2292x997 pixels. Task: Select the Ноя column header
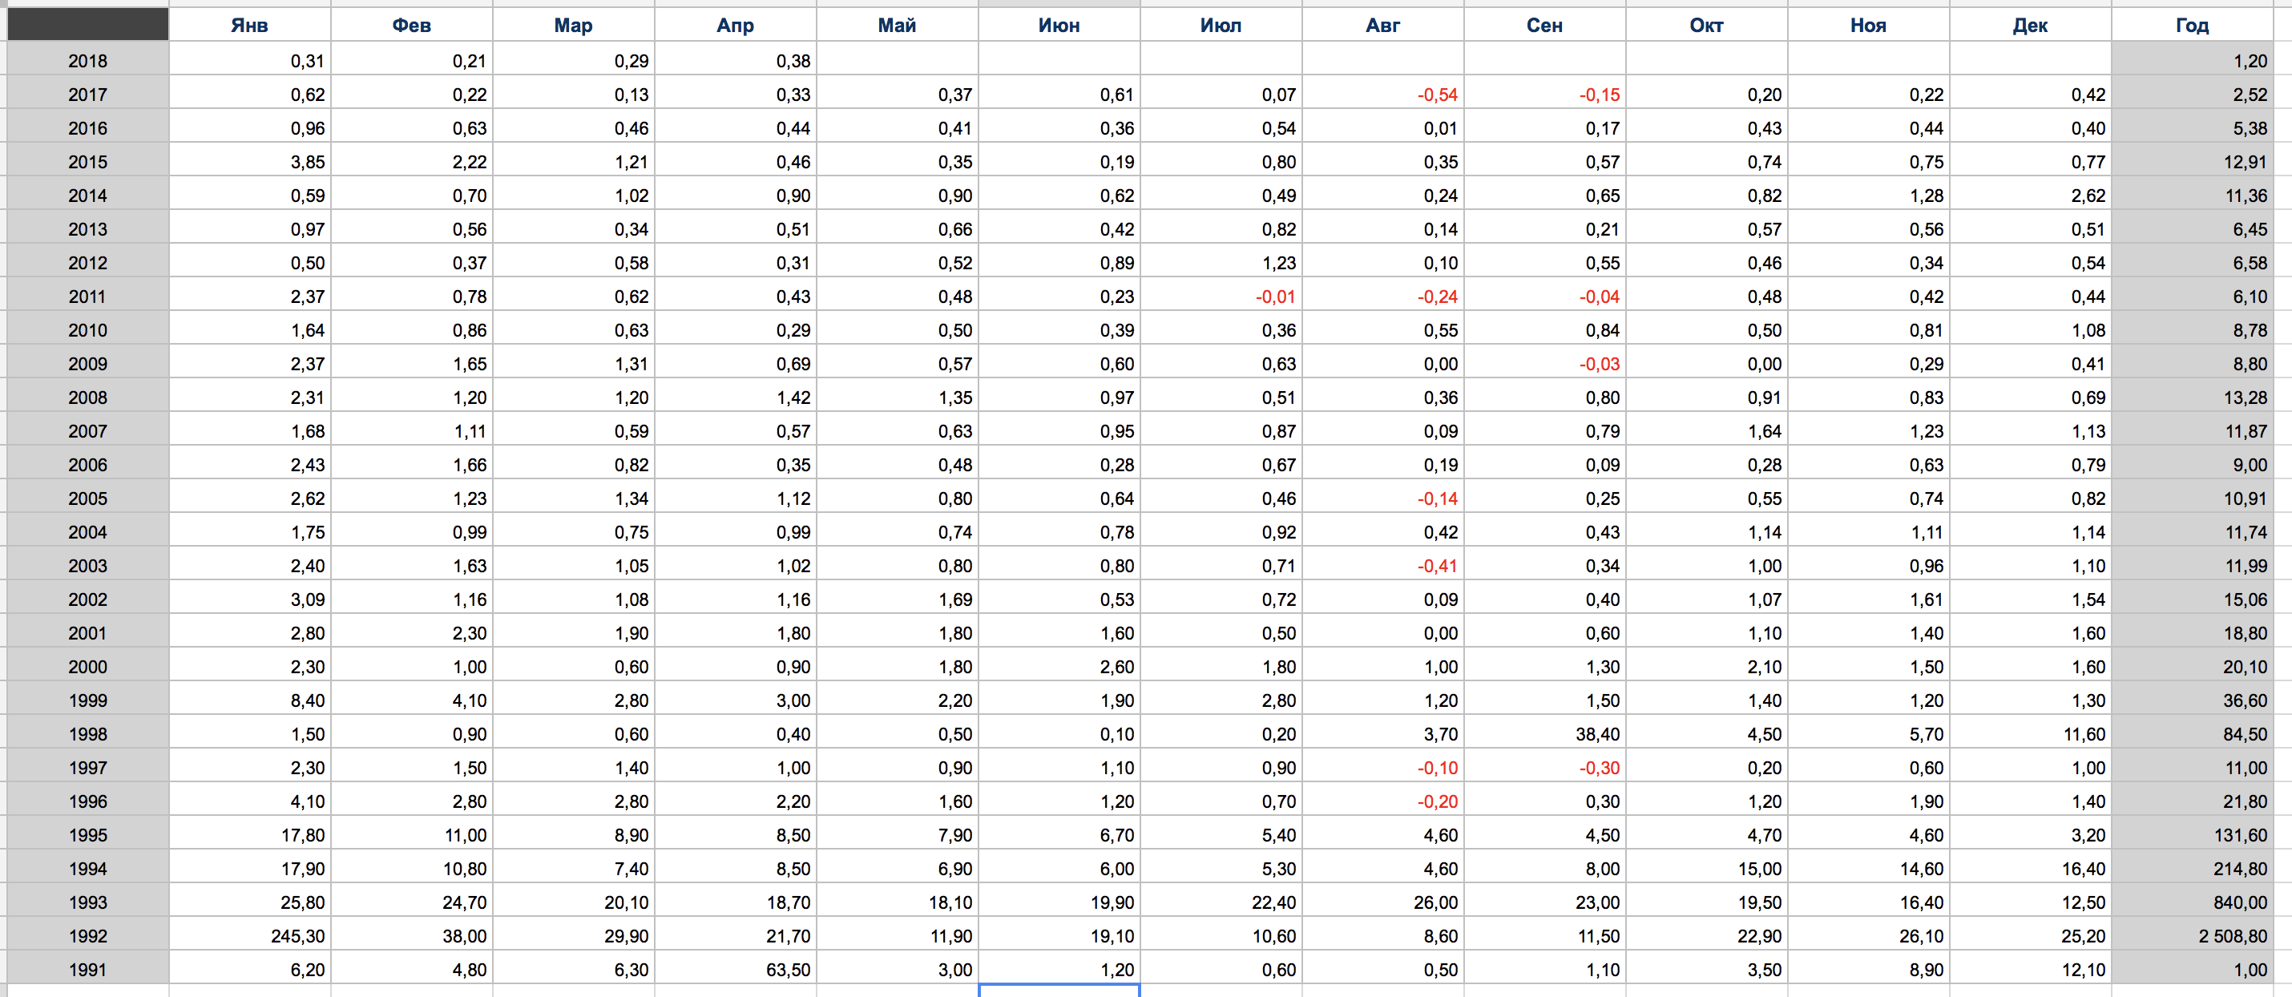tap(1870, 25)
